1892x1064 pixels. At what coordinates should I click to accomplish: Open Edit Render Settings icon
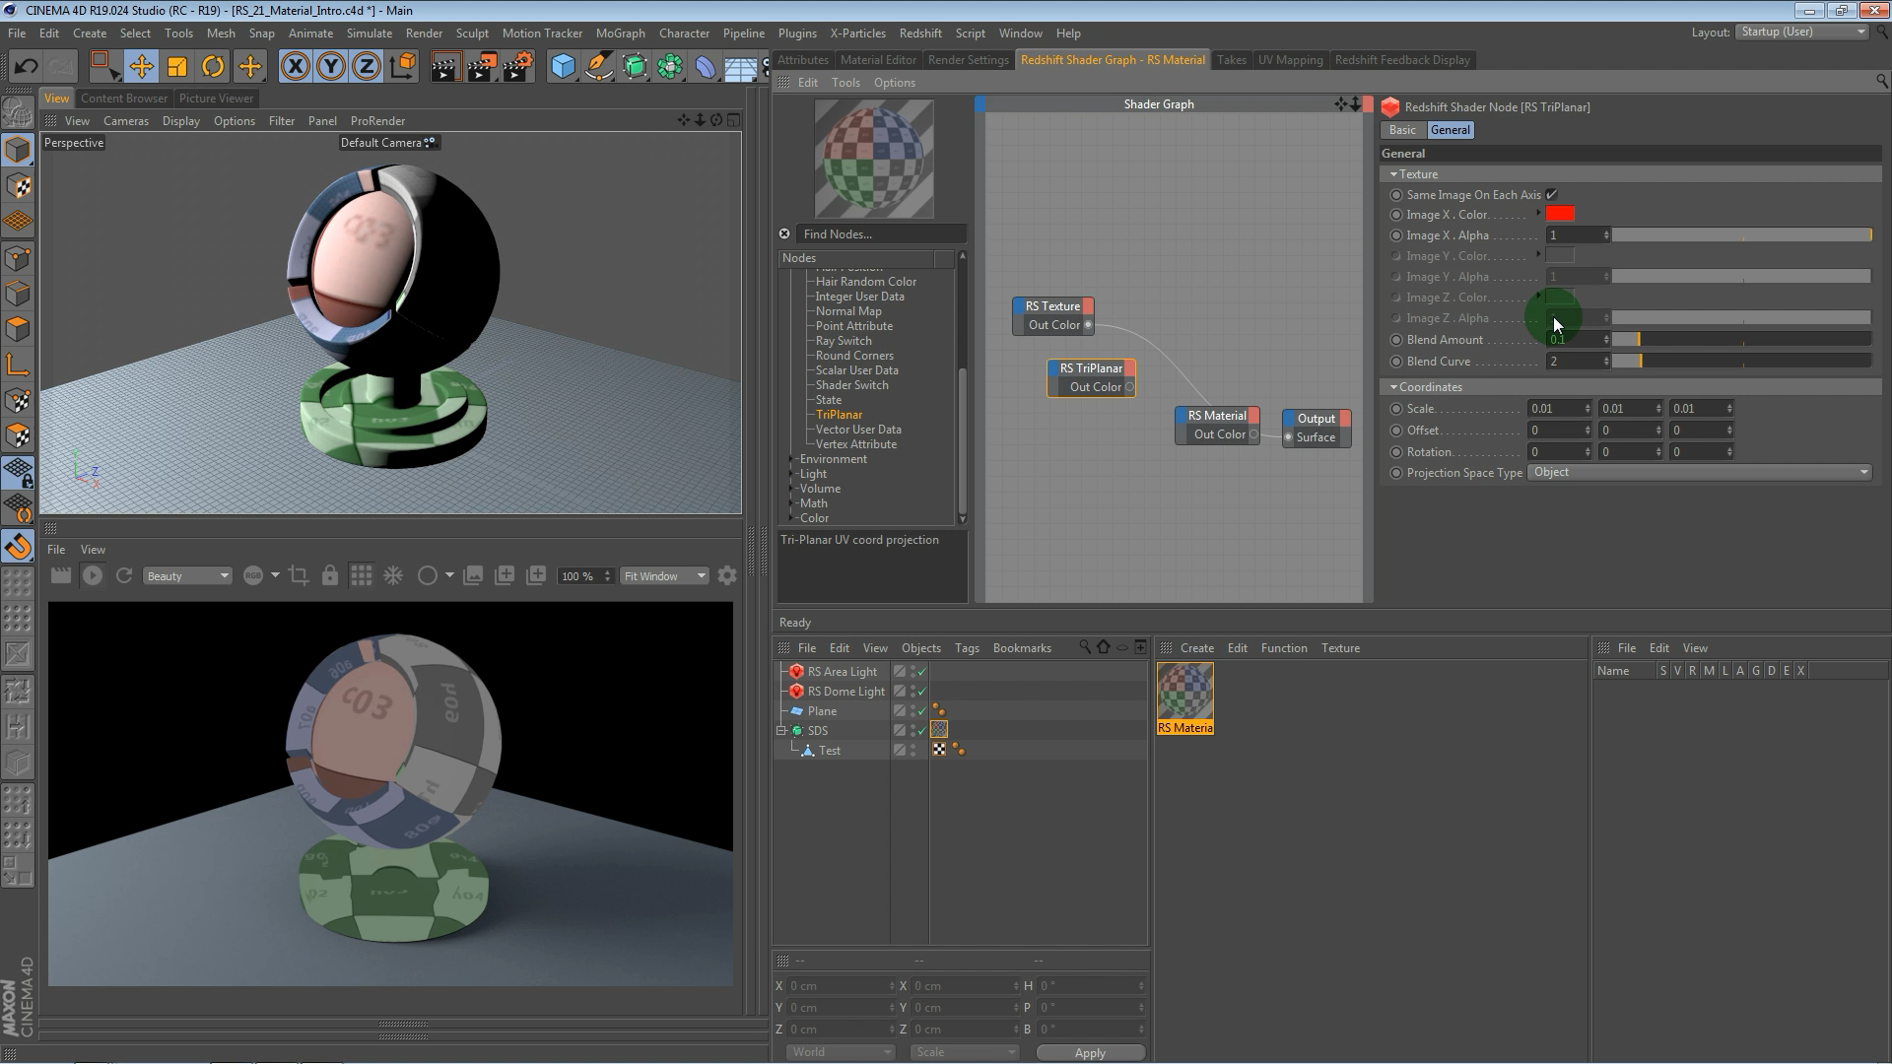coord(517,67)
